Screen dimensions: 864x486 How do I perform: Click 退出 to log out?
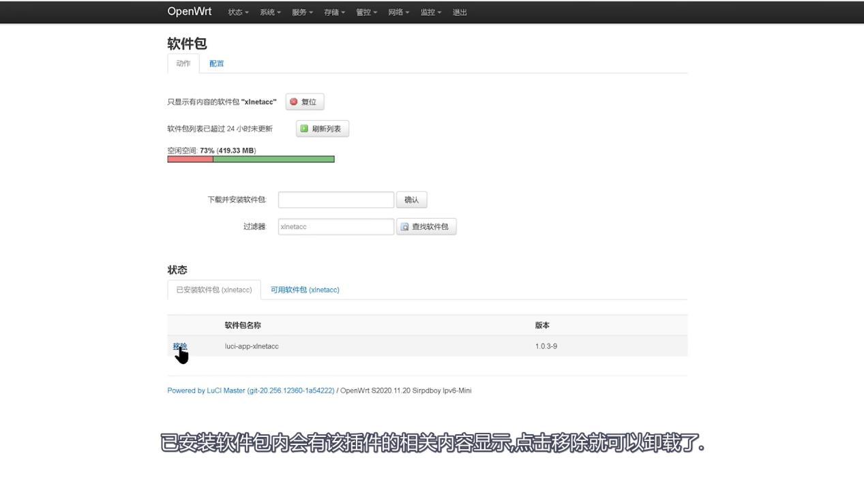[x=460, y=12]
